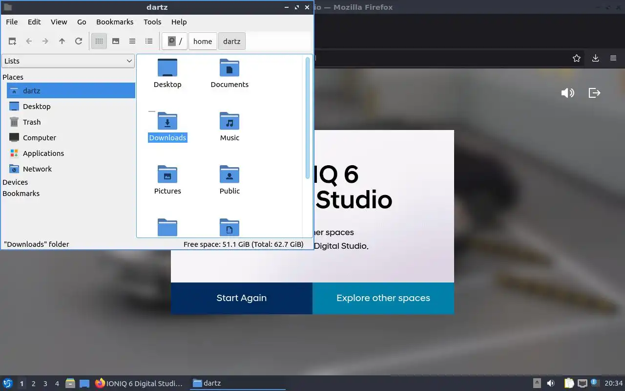Open Firefox hamburger application menu
This screenshot has width=625, height=391.
point(613,58)
